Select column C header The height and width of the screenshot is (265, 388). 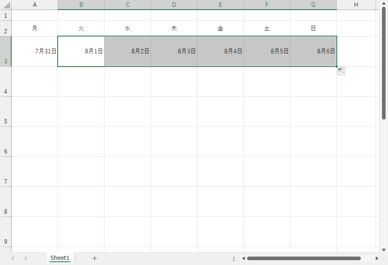128,5
